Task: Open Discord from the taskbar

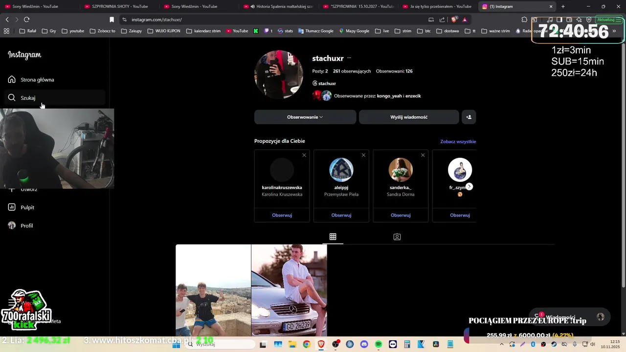Action: (364, 344)
